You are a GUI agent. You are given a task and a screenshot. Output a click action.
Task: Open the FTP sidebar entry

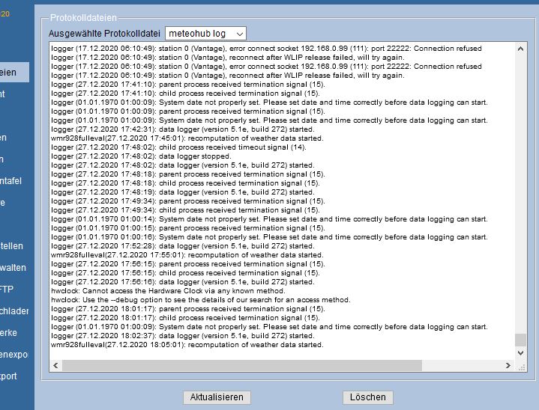pos(7,289)
